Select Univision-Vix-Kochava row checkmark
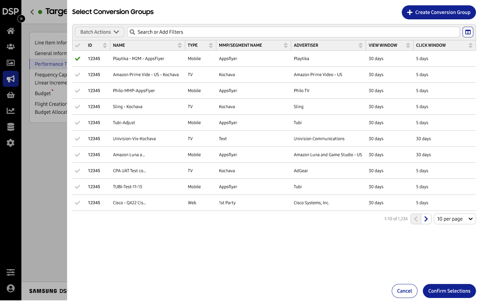 coord(78,139)
